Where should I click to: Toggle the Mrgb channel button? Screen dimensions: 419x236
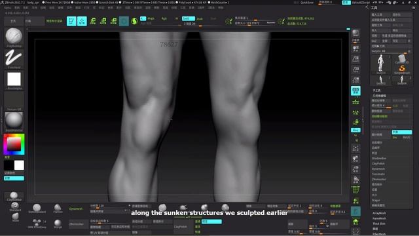151,18
